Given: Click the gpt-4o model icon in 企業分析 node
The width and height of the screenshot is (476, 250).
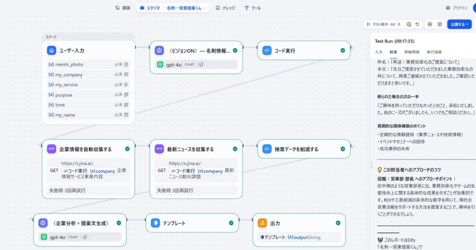Looking at the screenshot, I should pos(44,237).
